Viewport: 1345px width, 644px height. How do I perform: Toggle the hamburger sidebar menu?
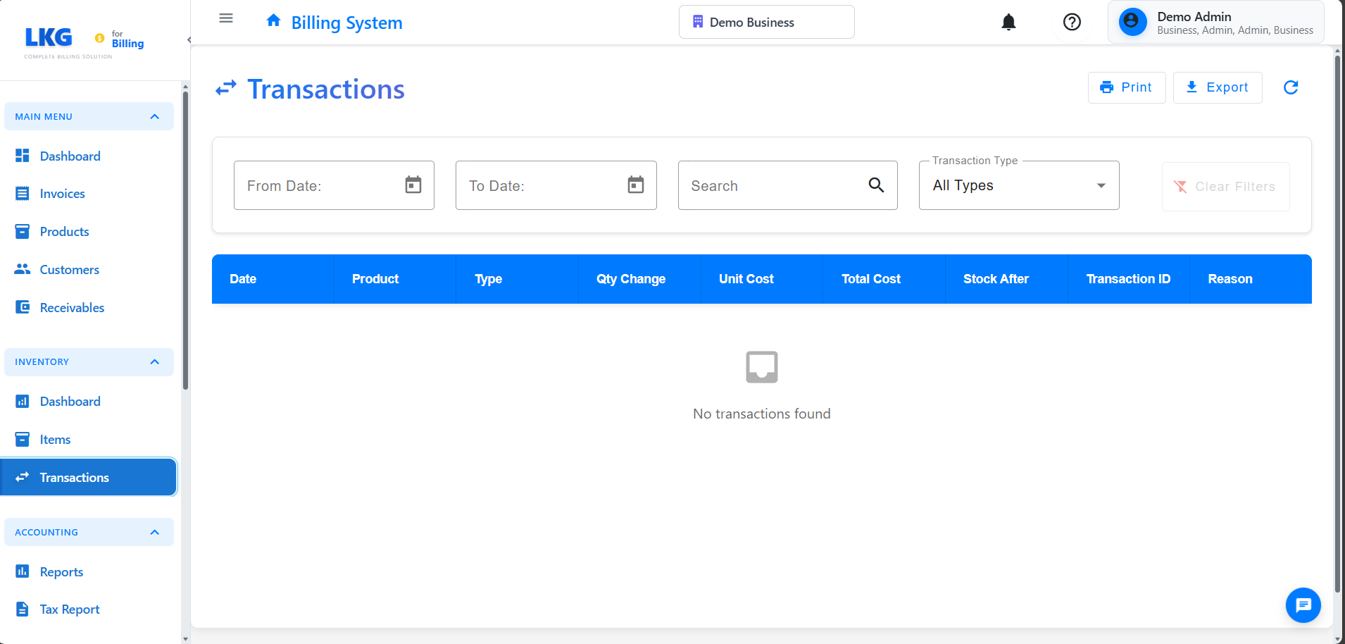pyautogui.click(x=226, y=18)
